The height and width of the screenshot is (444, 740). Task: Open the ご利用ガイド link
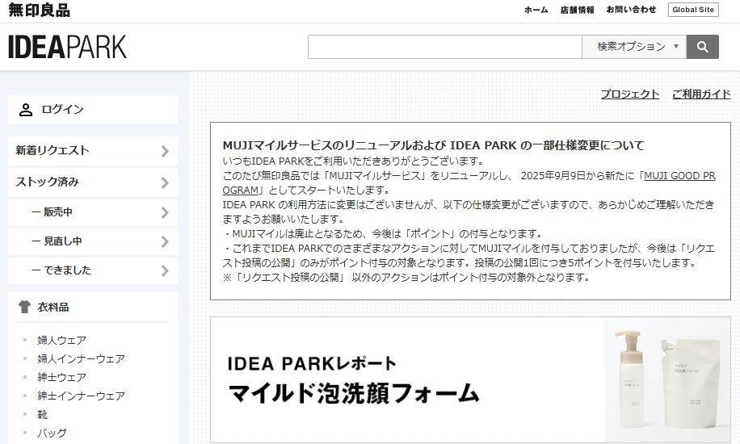pos(700,94)
